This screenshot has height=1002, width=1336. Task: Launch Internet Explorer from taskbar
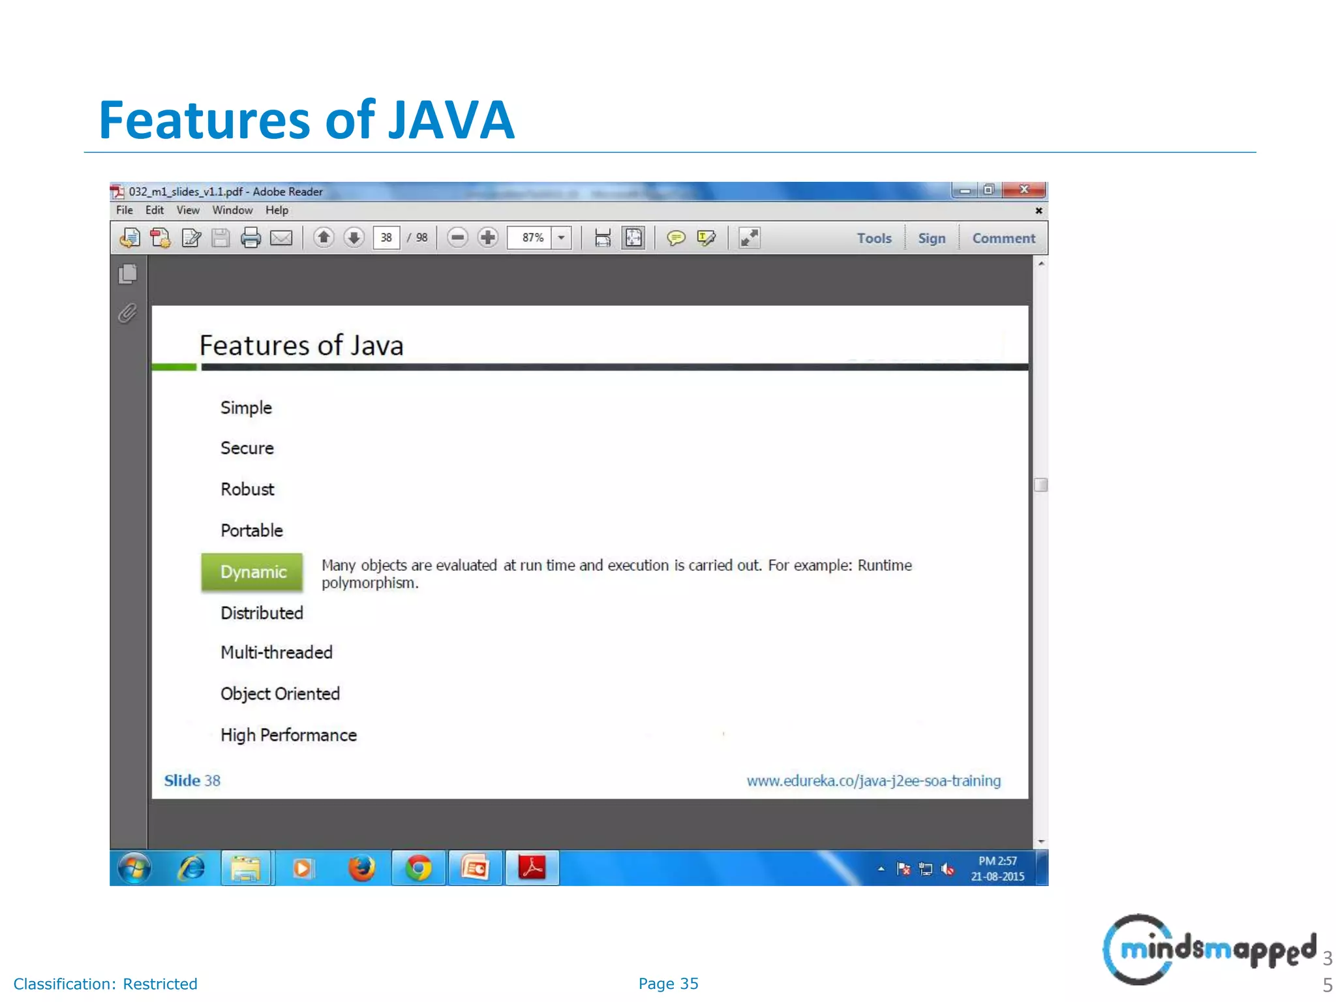pos(191,868)
